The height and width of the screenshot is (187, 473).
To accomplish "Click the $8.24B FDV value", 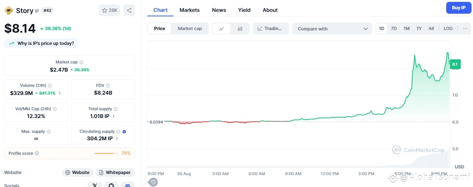I will coord(103,93).
